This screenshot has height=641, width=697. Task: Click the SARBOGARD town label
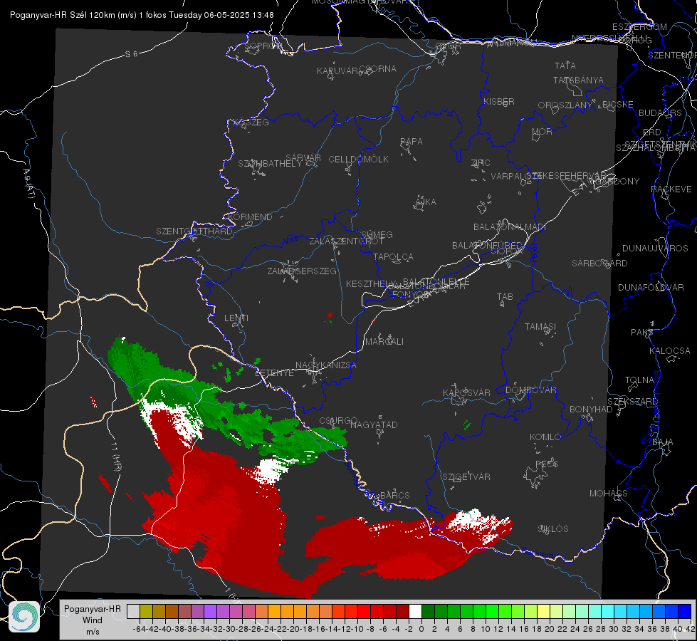click(x=599, y=264)
